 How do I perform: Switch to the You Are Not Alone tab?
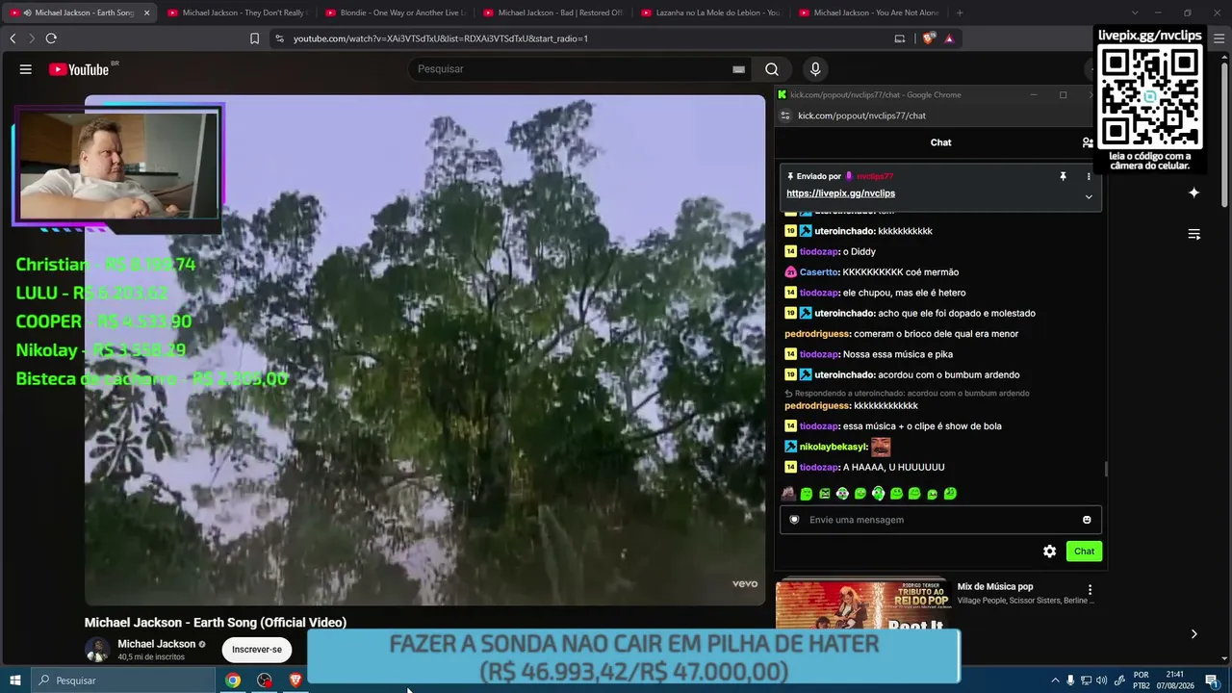click(869, 13)
